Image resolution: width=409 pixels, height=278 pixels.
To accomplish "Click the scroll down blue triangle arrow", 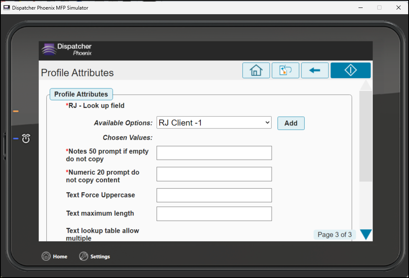I will click(x=366, y=235).
